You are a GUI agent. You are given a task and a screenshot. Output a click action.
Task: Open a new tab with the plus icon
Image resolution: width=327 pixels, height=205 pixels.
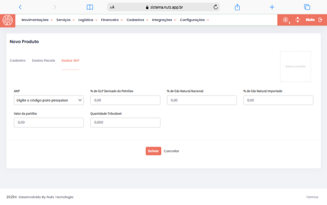pyautogui.click(x=272, y=7)
